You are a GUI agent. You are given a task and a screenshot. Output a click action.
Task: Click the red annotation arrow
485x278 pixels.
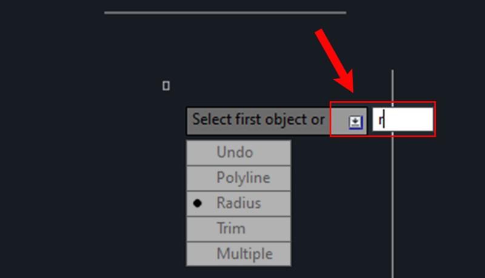tap(335, 62)
